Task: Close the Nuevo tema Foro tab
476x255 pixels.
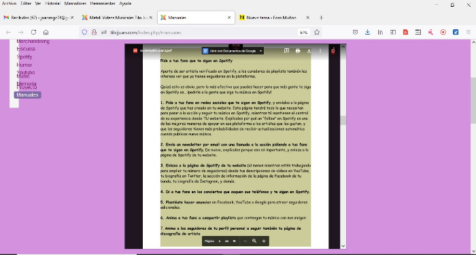Action: (x=307, y=18)
